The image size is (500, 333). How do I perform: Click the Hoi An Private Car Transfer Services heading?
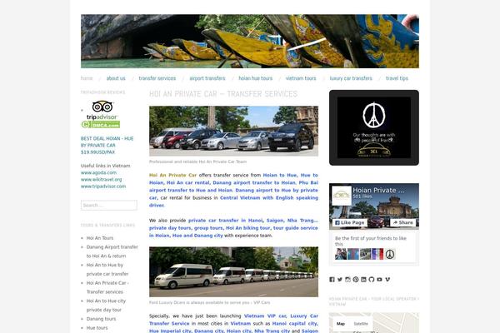pos(223,94)
